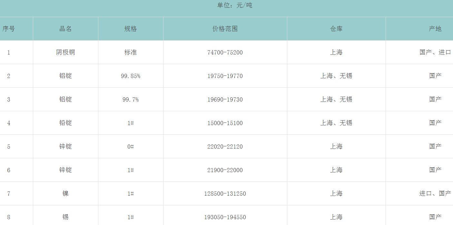The width and height of the screenshot is (453, 225).
Task: Click the 仓库 column header
Action: (x=336, y=29)
